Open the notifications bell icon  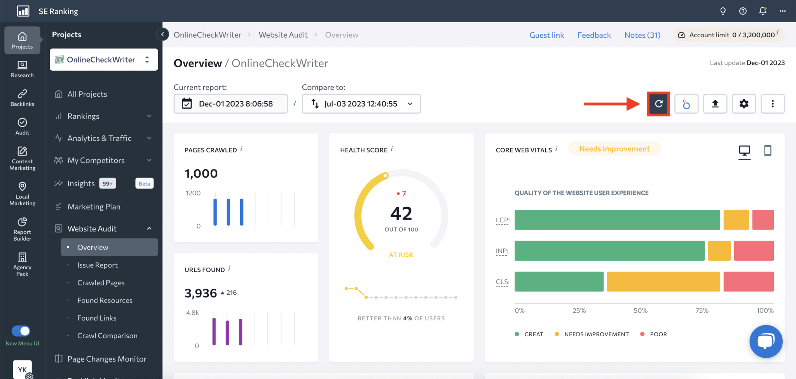coord(763,11)
